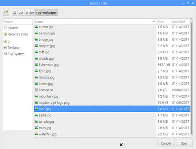Viewport: 196px width, 149px height.
Task: Click the image icon beside fisherman.jpg
Action: tap(36, 65)
